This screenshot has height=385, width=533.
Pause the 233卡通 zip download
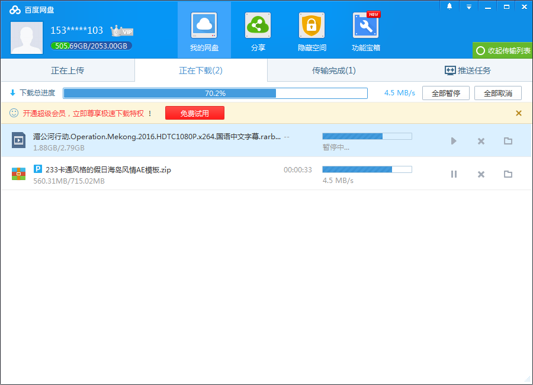pyautogui.click(x=454, y=174)
